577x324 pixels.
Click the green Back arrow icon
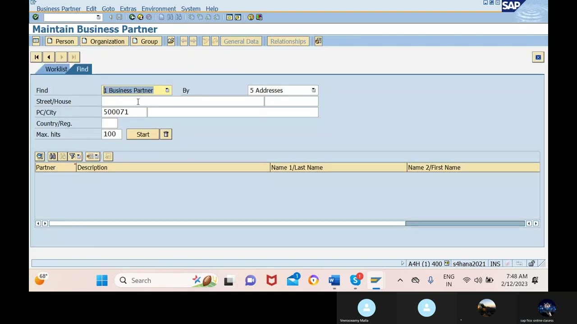[x=132, y=17]
